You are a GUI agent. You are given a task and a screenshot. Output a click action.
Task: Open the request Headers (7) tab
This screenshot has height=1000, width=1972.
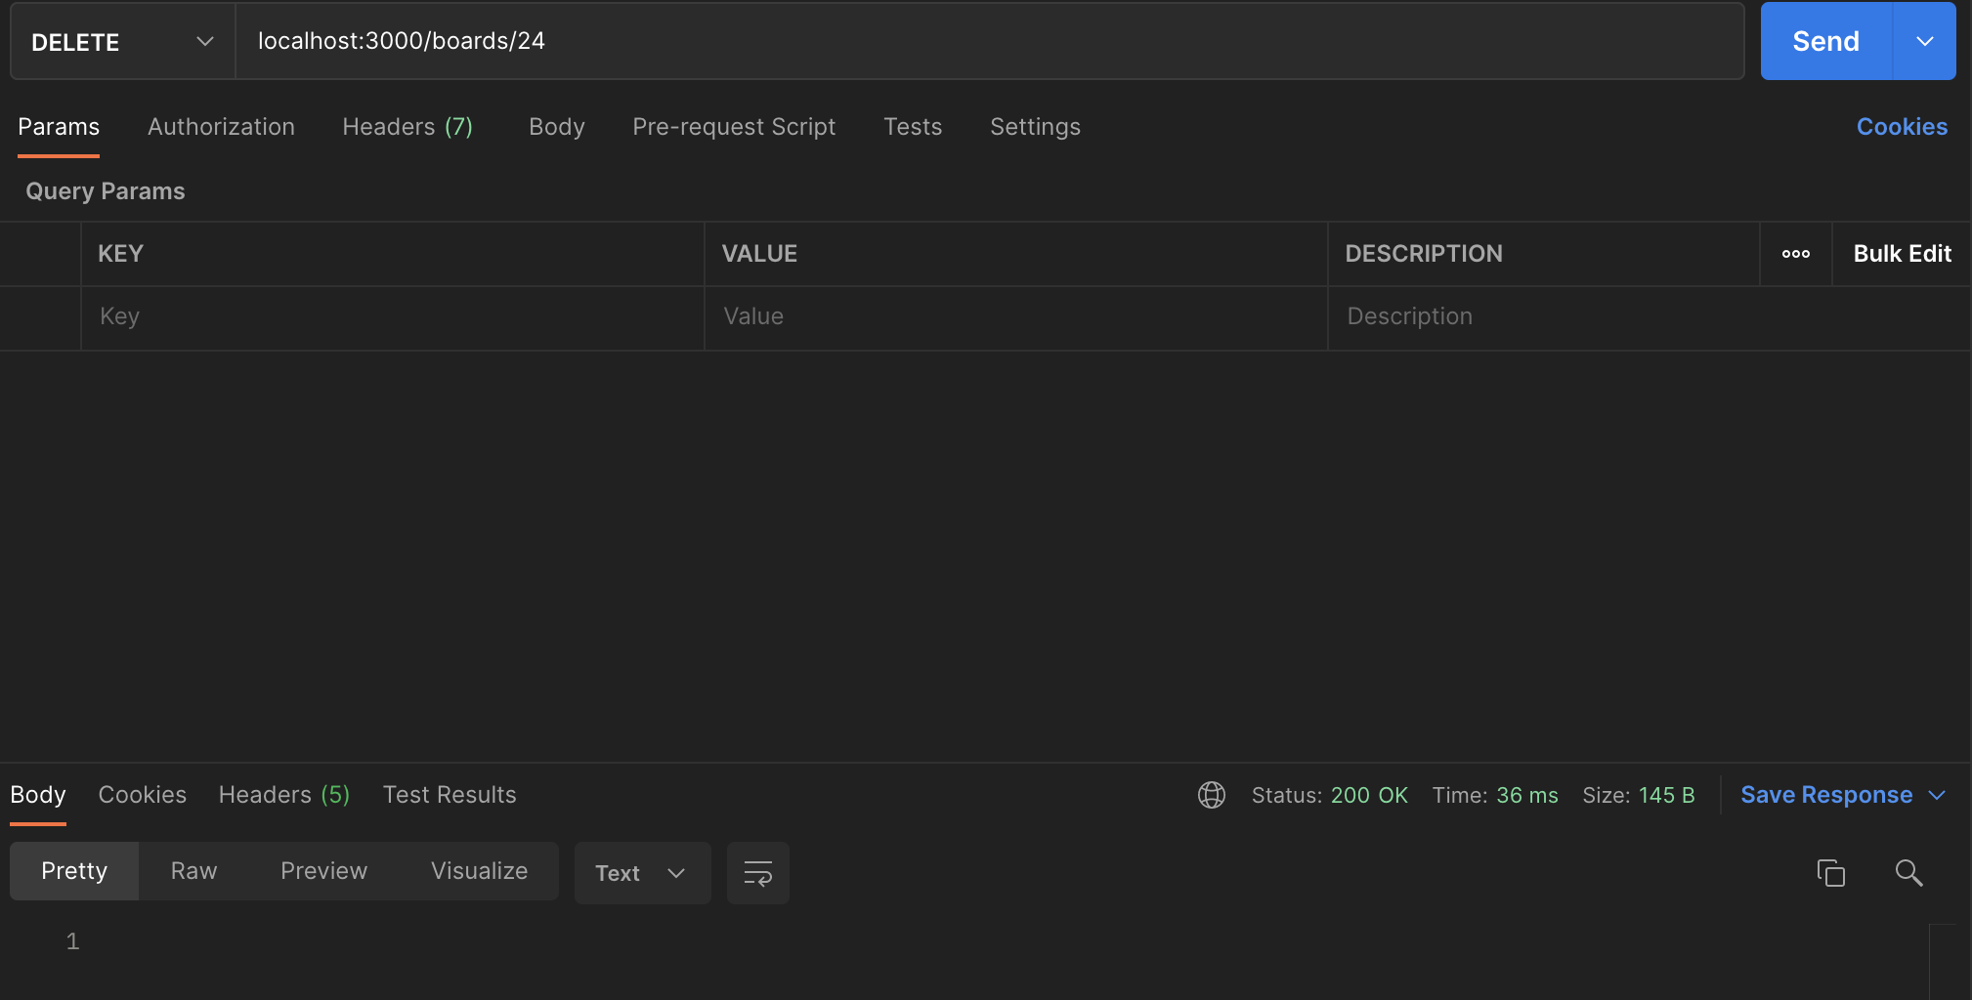pos(407,127)
